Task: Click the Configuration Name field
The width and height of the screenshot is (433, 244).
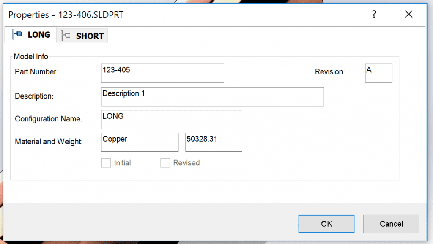Action: pyautogui.click(x=172, y=120)
